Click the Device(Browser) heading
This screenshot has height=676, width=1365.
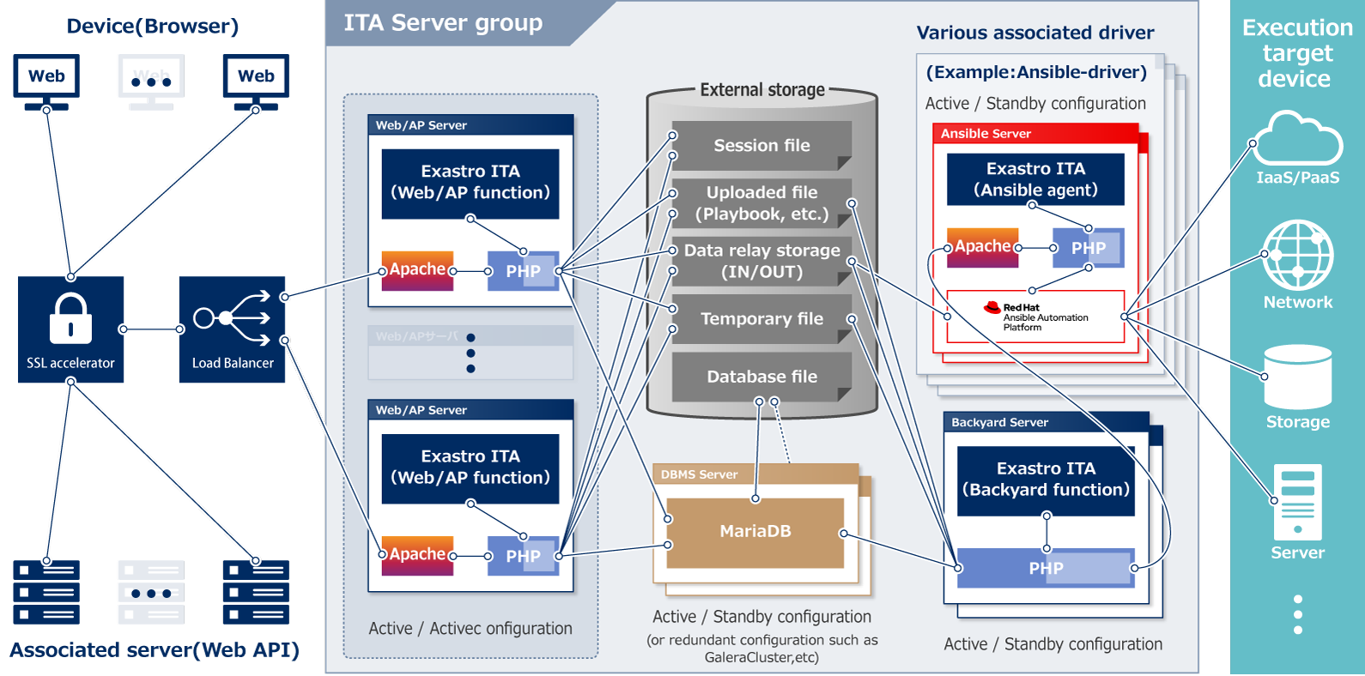click(x=153, y=26)
